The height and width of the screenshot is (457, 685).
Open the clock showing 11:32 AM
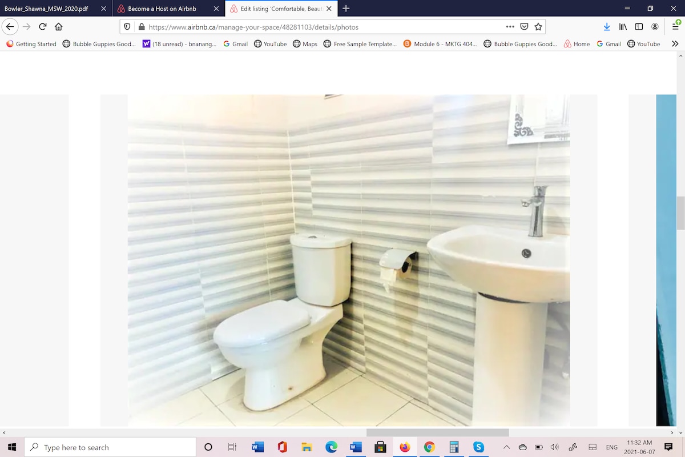(x=639, y=447)
